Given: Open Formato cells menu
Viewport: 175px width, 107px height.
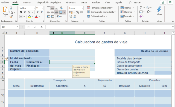Looking at the screenshot, I should coord(127,16).
